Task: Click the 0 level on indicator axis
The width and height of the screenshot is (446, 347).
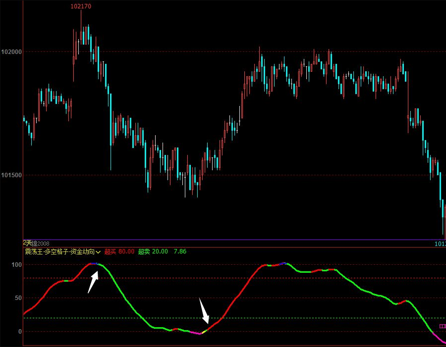Action: (x=20, y=331)
